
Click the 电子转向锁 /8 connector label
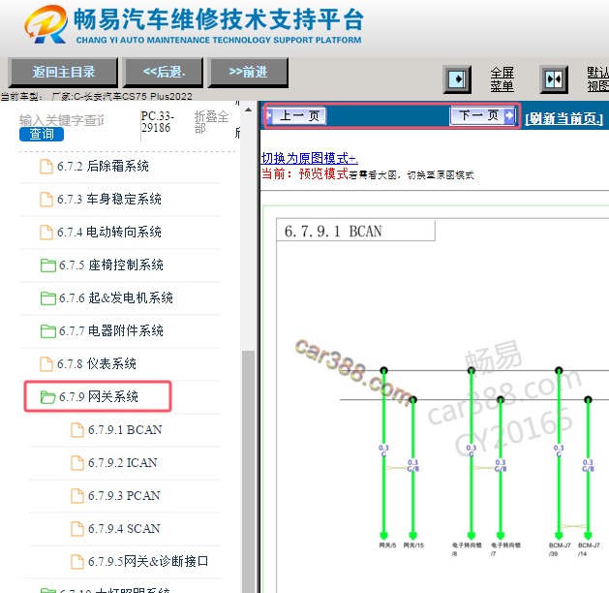click(467, 549)
